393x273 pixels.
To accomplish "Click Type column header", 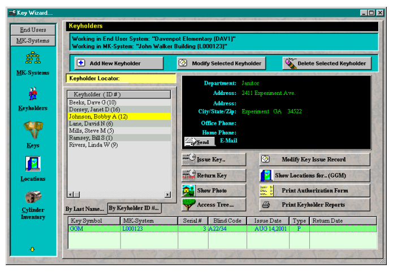I will tap(300, 220).
